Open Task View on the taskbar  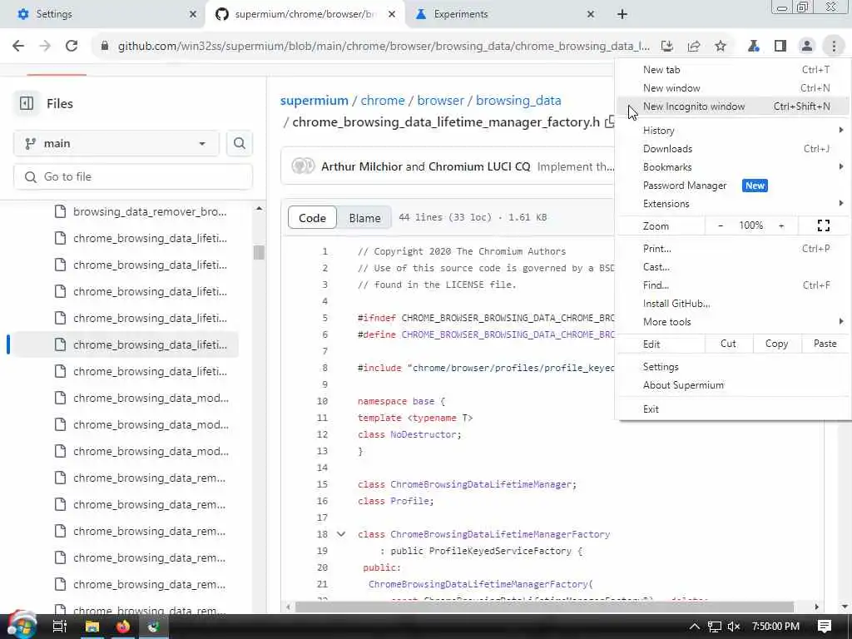59,627
